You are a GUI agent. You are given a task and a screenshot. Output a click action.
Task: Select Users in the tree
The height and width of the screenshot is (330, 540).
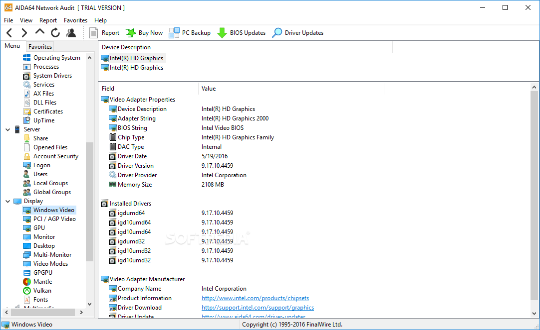[35, 174]
